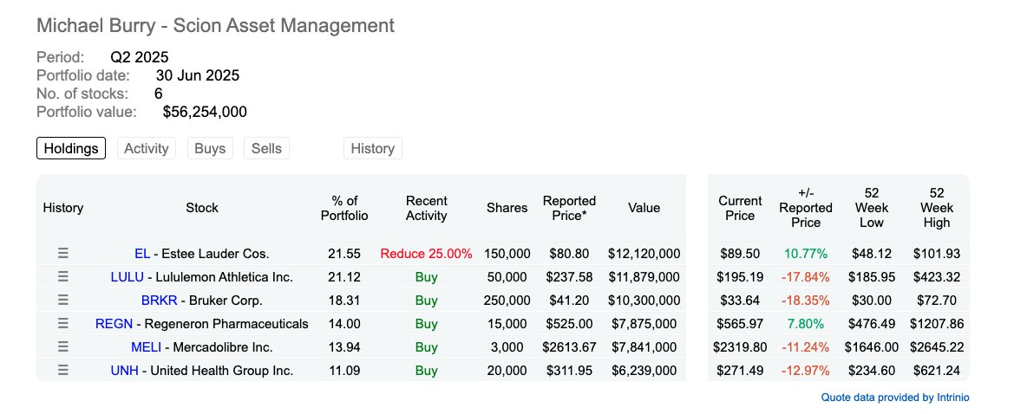Screen dimensions: 1014x414
Task: Click current price $2319.80
Action: point(740,346)
